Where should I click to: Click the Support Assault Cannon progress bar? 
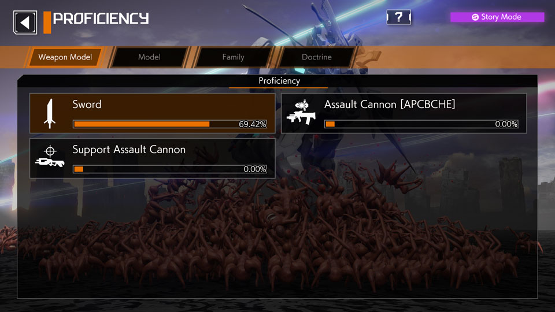point(170,169)
